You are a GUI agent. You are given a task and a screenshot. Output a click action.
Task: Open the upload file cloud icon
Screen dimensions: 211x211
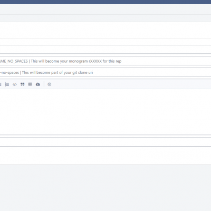click(x=38, y=84)
